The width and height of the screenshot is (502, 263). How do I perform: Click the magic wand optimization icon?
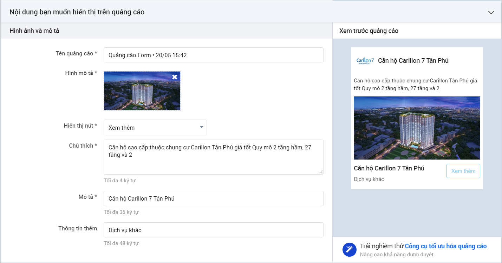350,250
